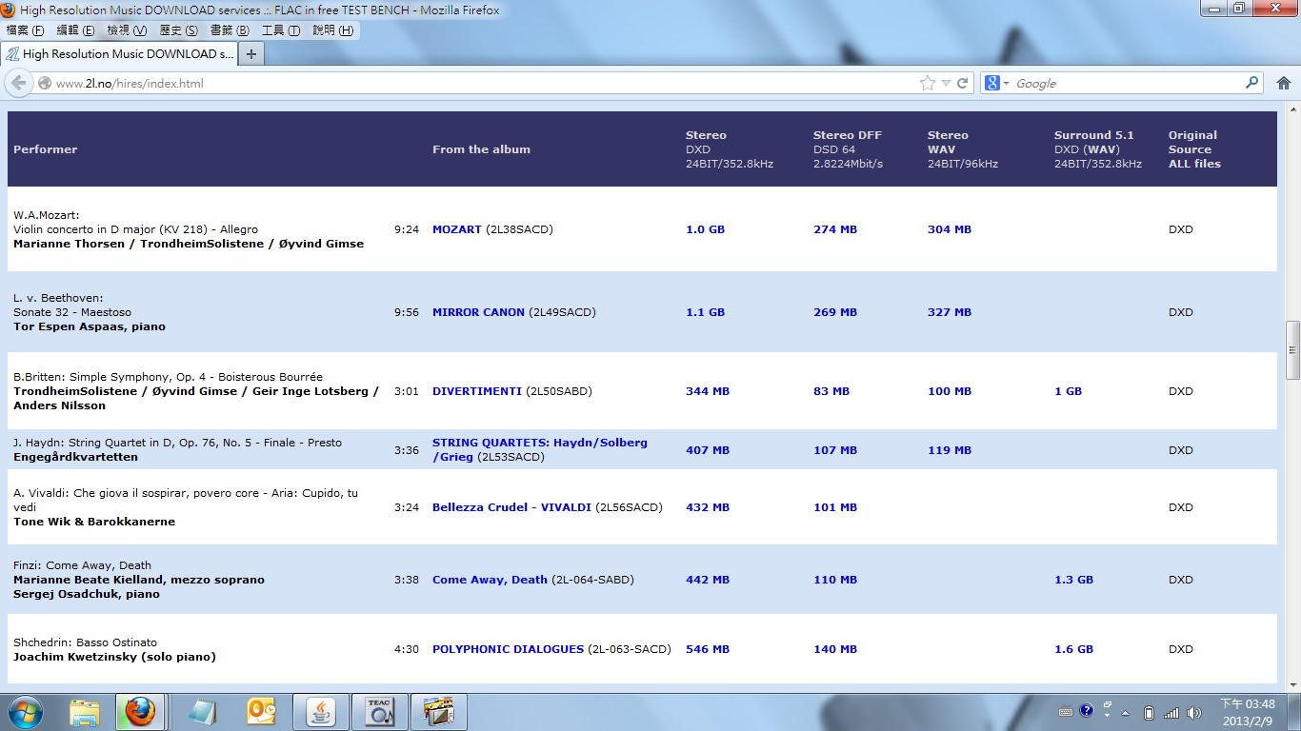Open Bellezza Crudel - VIVALDI album link
Viewport: 1301px width, 731px height.
point(511,507)
